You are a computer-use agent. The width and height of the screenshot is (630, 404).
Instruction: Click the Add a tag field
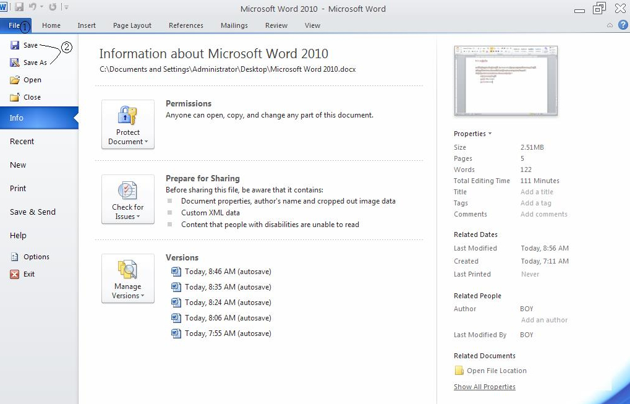click(x=536, y=203)
